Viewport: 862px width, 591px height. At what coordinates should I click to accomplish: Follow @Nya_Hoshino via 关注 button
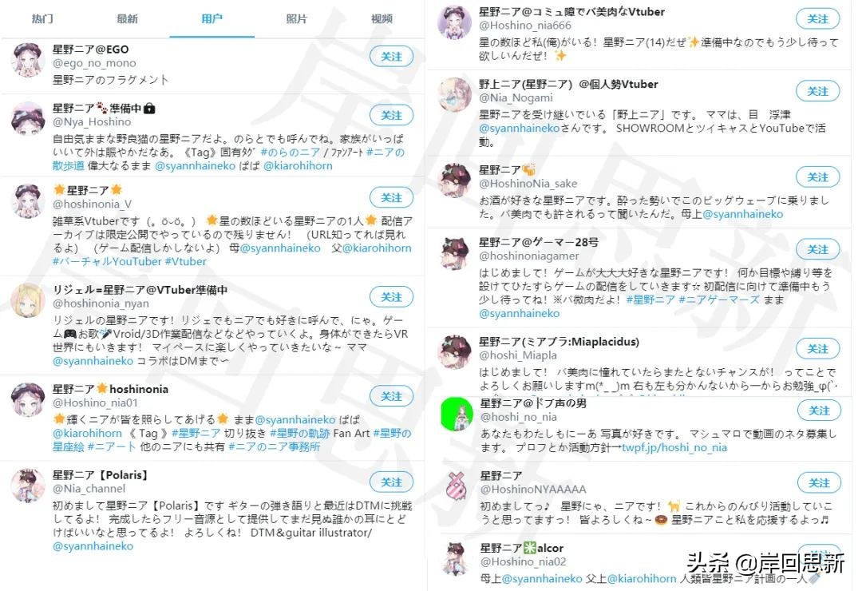(391, 116)
